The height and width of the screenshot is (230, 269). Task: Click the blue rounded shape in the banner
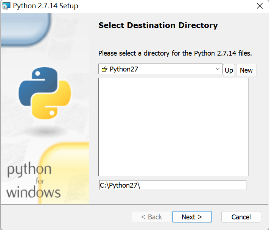pyautogui.click(x=26, y=29)
